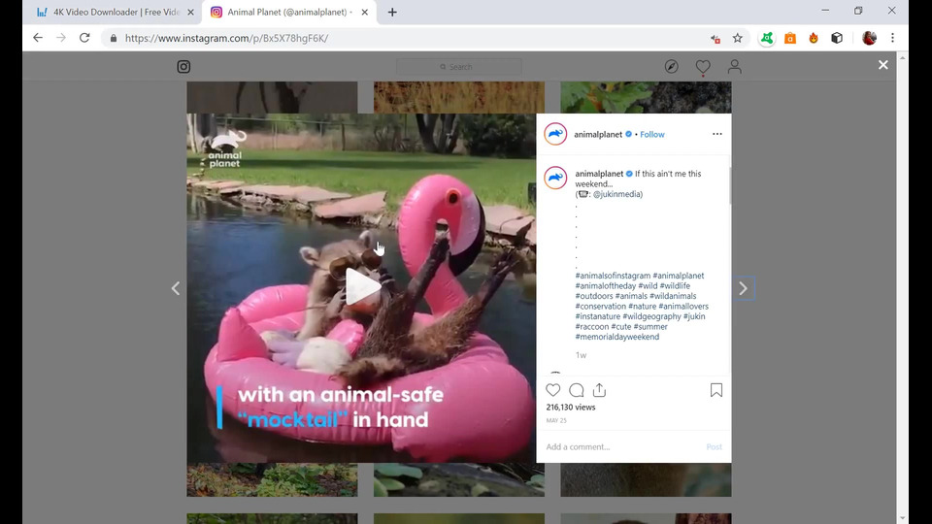
Task: Reload the page
Action: [84, 38]
